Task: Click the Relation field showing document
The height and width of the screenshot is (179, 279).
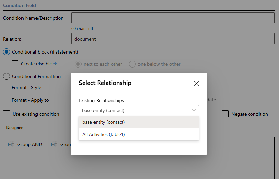Action: click(x=173, y=39)
